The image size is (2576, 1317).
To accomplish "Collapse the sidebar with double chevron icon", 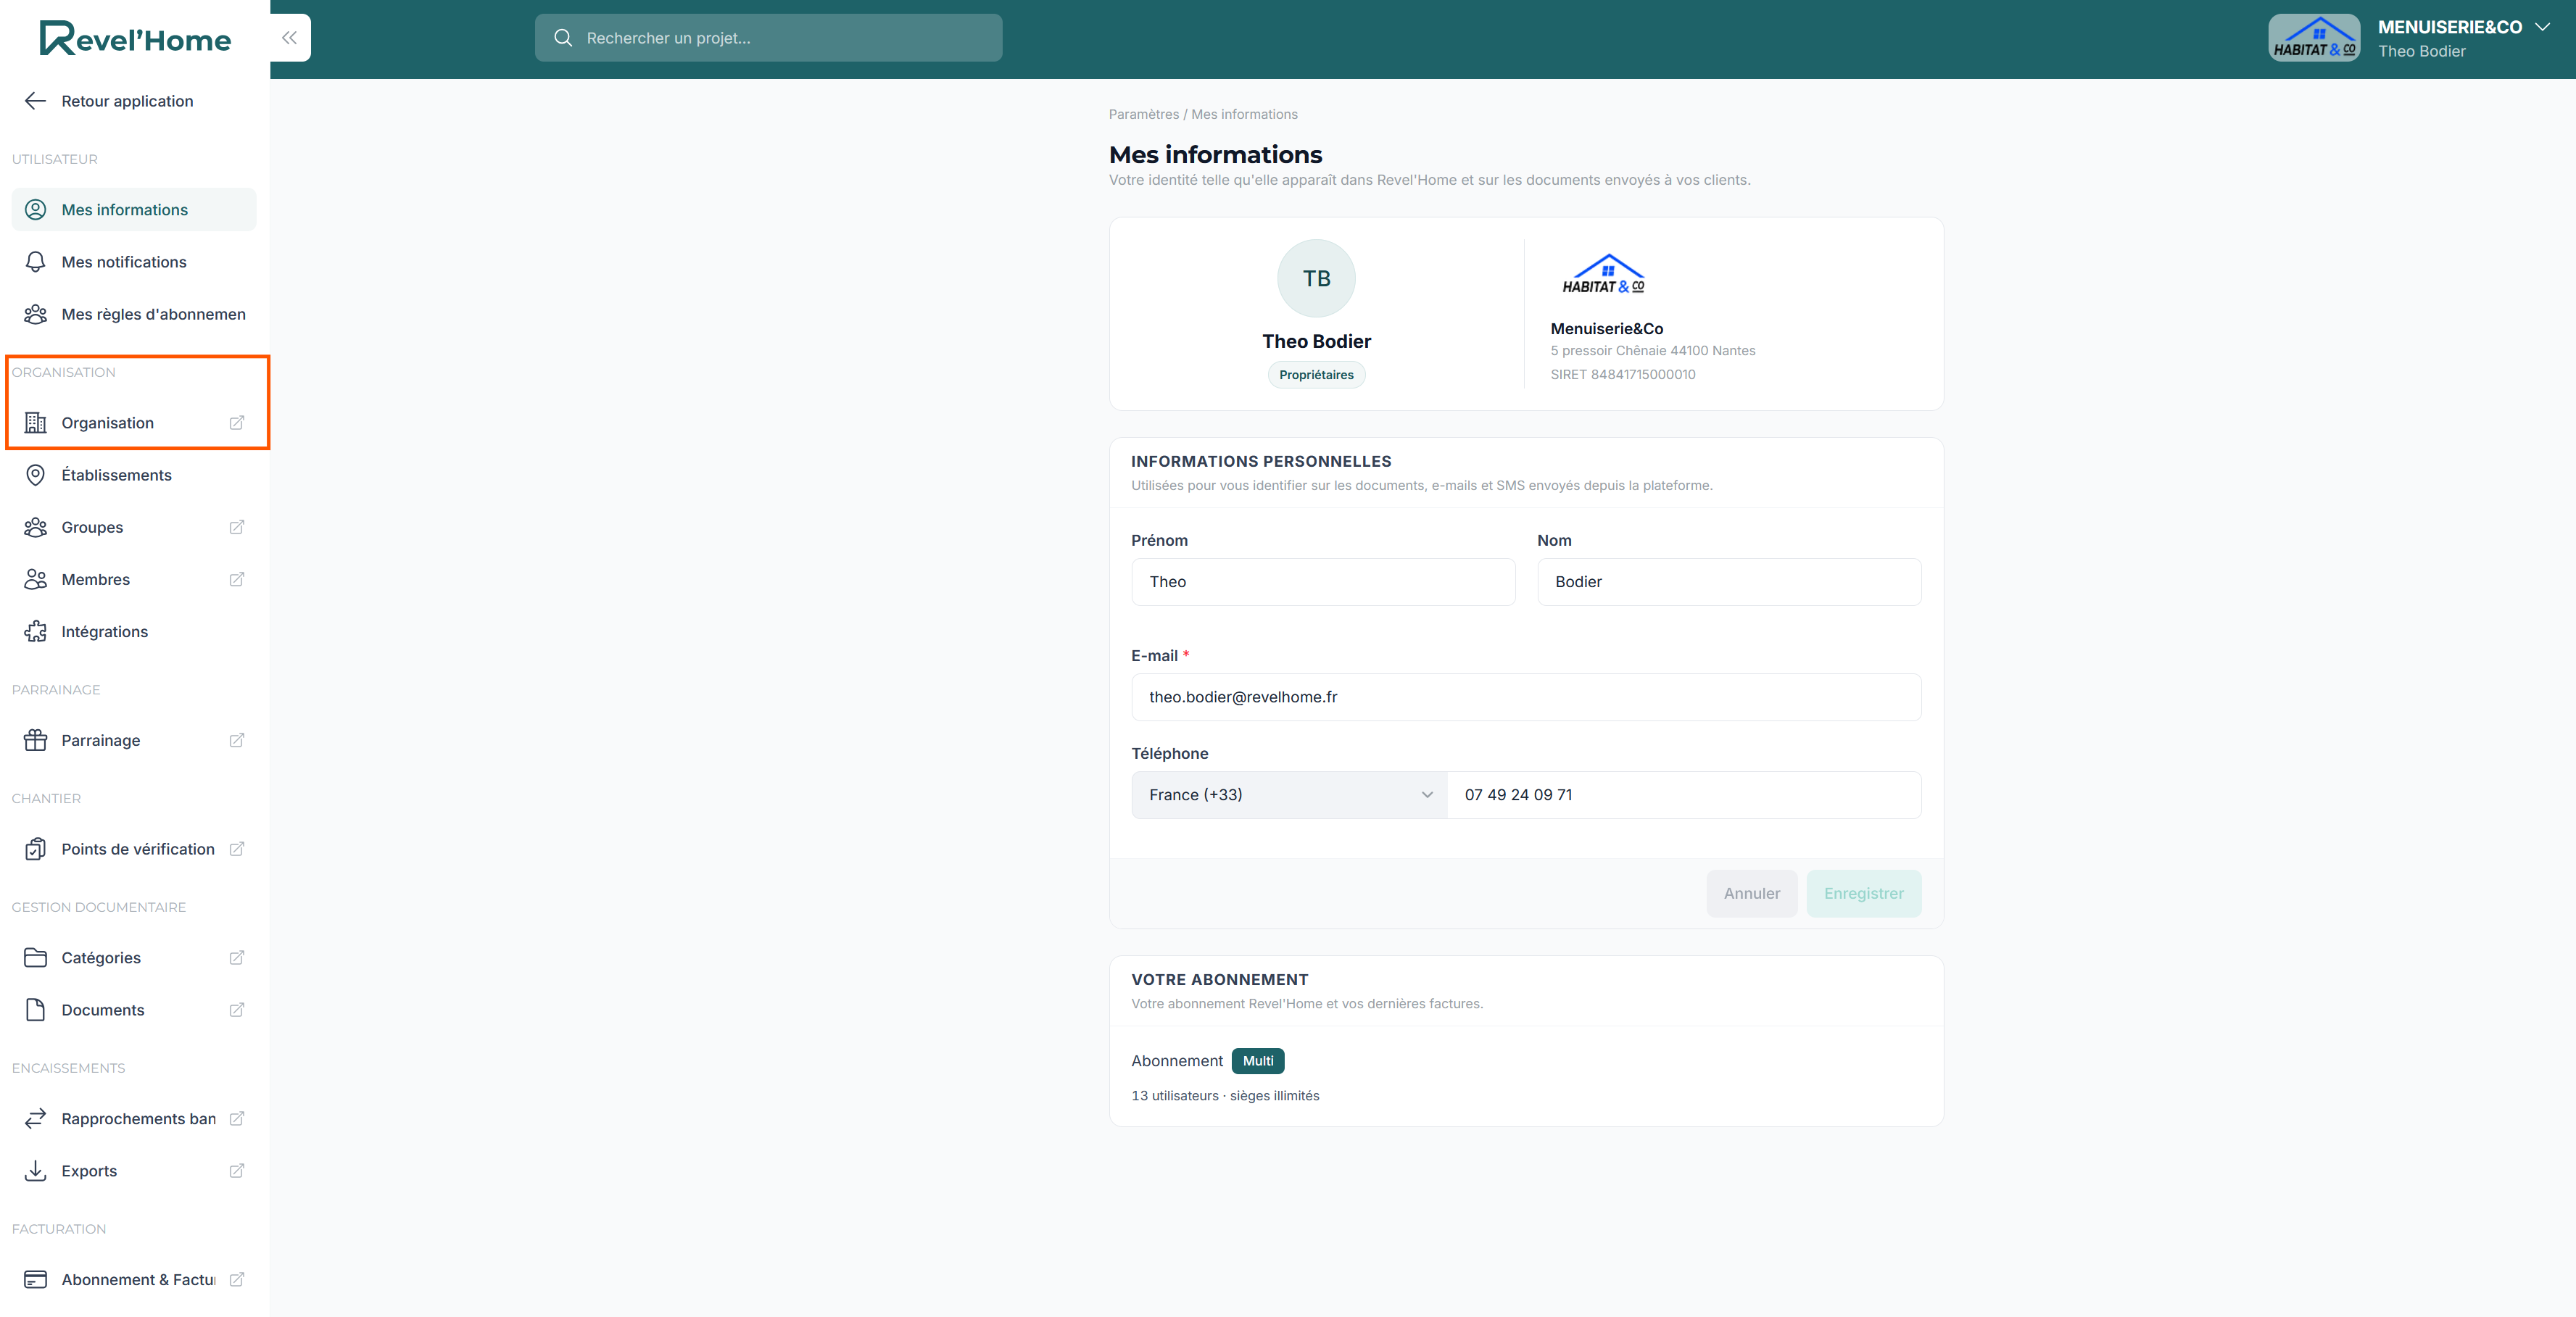I will tap(289, 38).
